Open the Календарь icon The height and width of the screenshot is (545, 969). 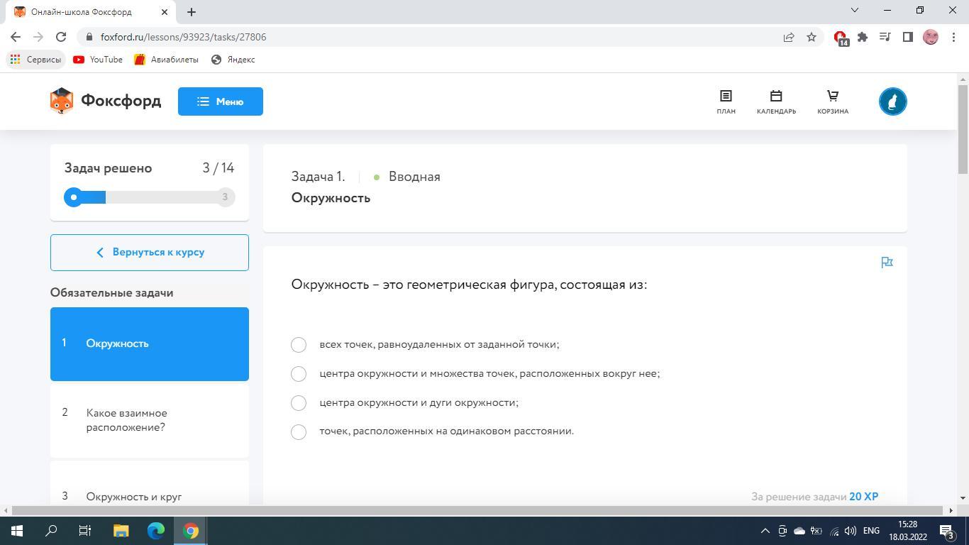pos(776,101)
